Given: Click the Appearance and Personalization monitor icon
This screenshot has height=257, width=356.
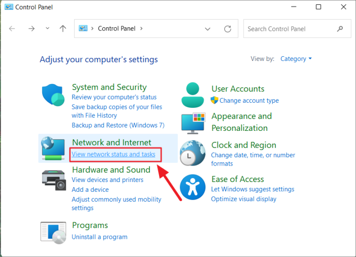Looking at the screenshot, I should tap(193, 123).
